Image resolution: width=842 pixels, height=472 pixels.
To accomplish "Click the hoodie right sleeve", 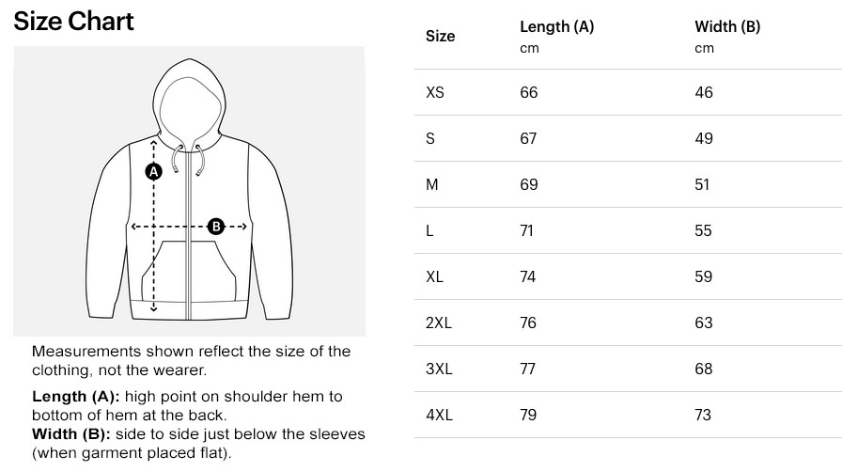I will point(270,231).
